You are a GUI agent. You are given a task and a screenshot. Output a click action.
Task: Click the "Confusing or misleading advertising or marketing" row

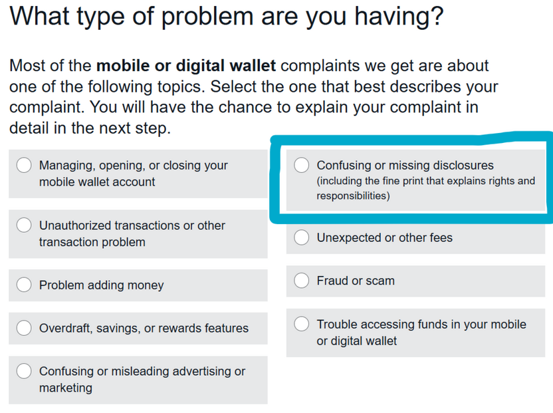pos(133,380)
